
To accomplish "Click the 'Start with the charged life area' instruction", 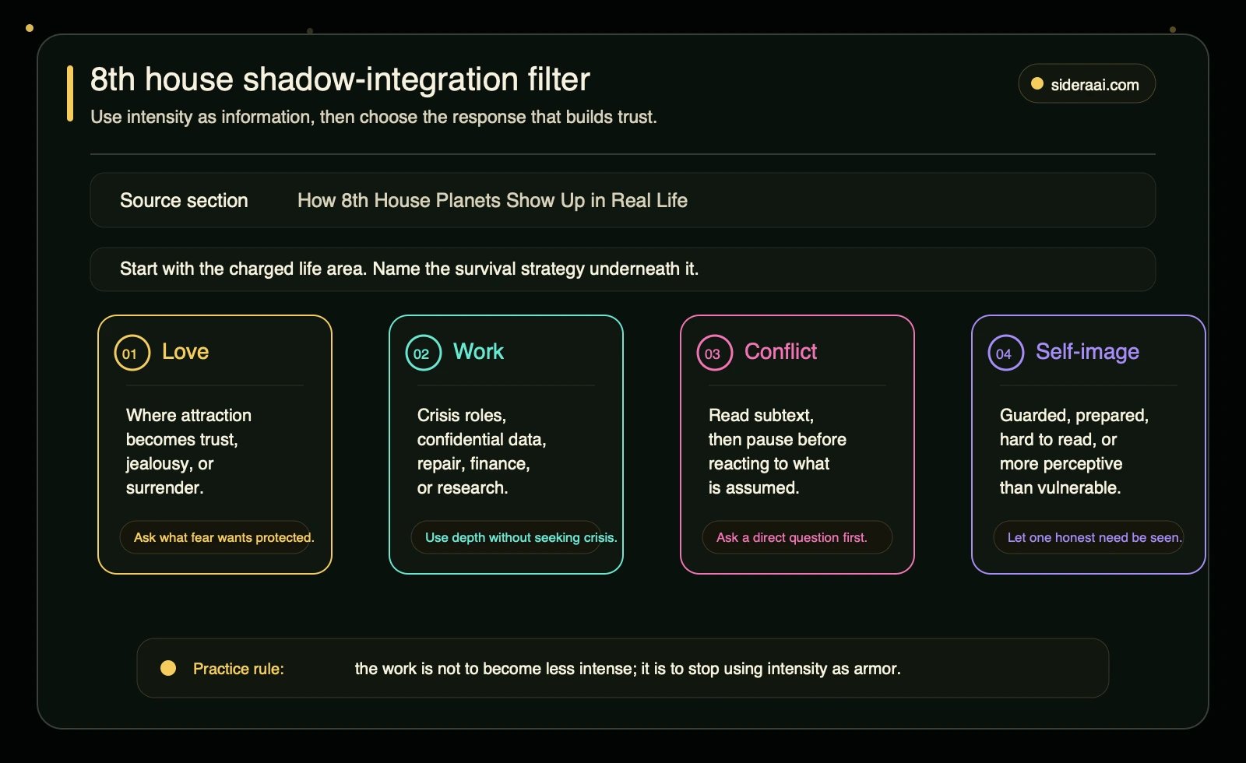I will point(409,269).
